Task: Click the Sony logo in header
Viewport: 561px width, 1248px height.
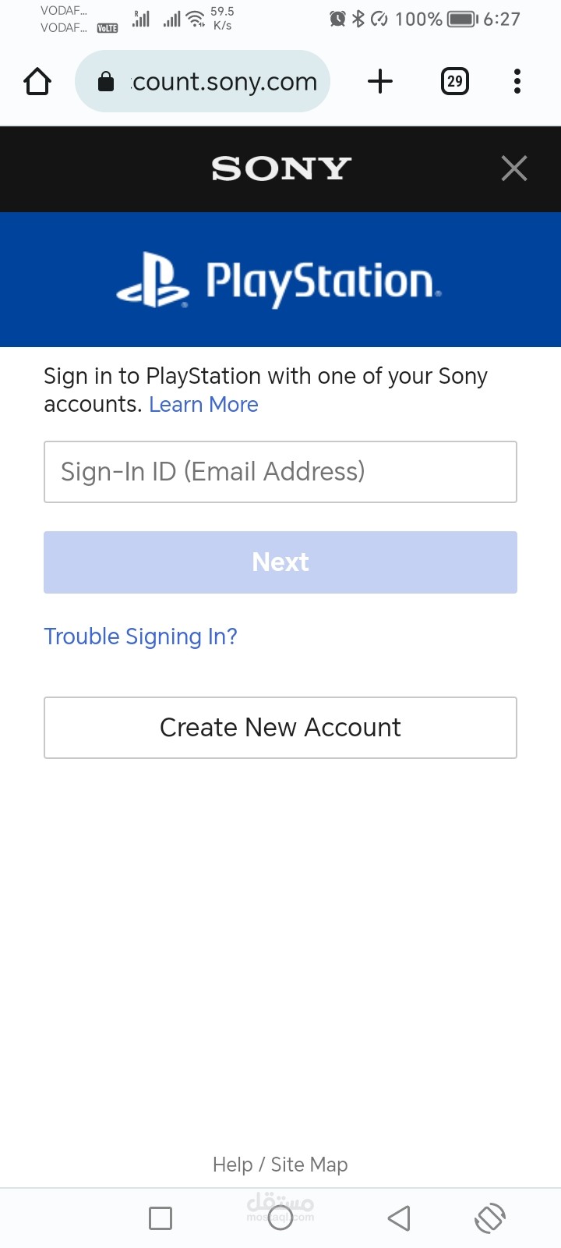Action: [281, 168]
